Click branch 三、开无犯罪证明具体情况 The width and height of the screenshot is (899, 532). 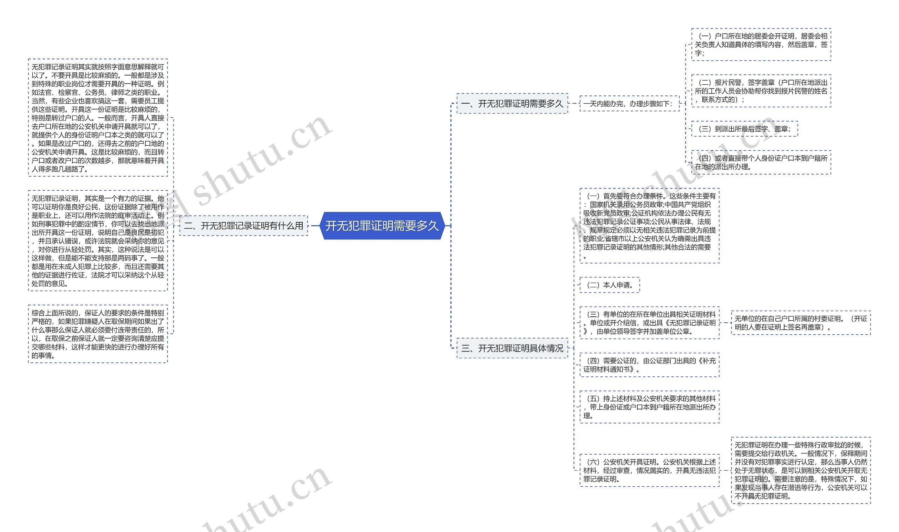pyautogui.click(x=512, y=348)
